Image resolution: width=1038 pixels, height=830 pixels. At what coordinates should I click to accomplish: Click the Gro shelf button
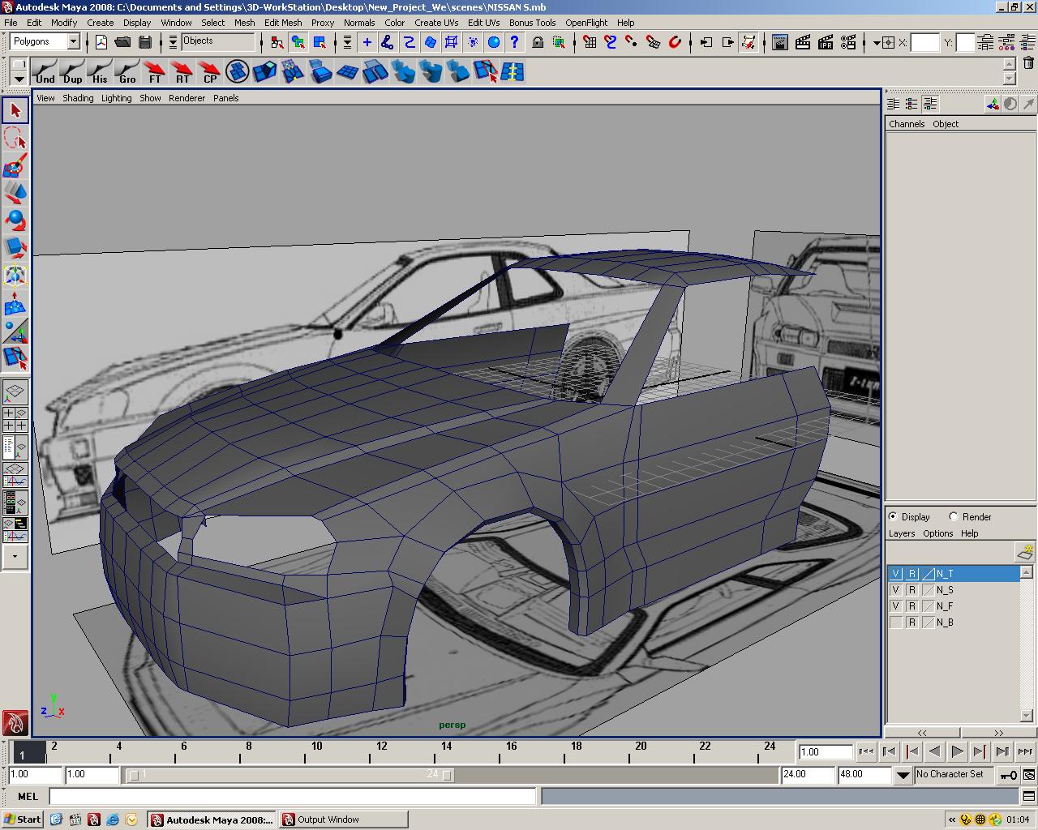[127, 72]
